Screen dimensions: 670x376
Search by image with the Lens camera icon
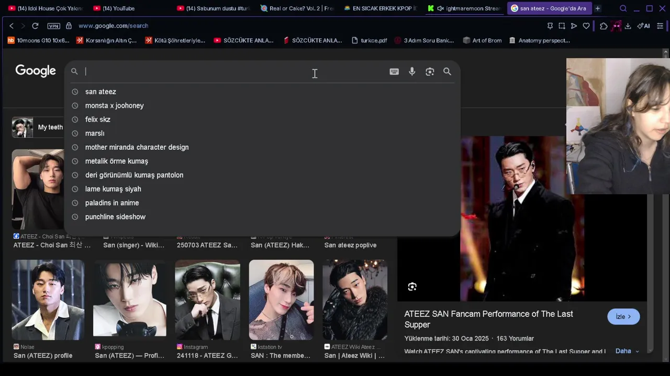point(430,72)
